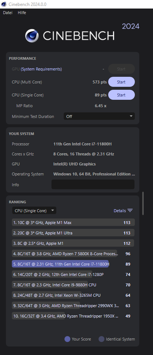Click the Cinebench app icon in title bar
This screenshot has height=355, width=153.
4,4
